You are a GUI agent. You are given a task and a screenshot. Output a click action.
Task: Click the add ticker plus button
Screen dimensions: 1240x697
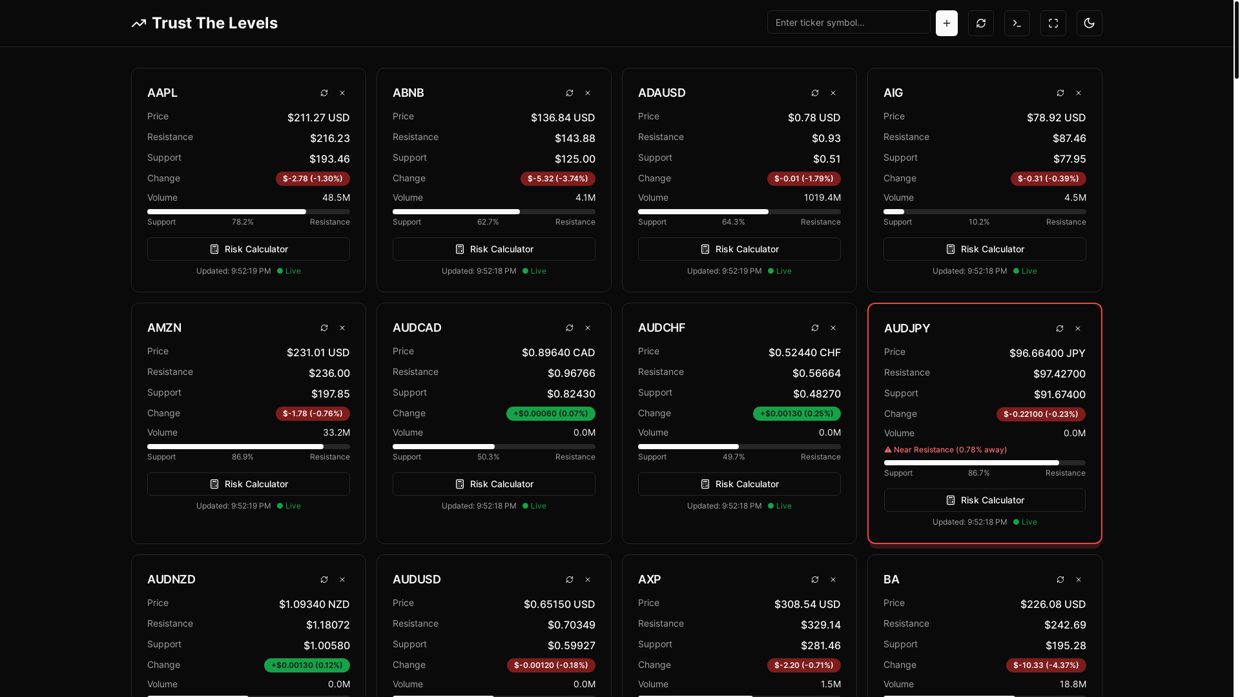click(x=946, y=23)
